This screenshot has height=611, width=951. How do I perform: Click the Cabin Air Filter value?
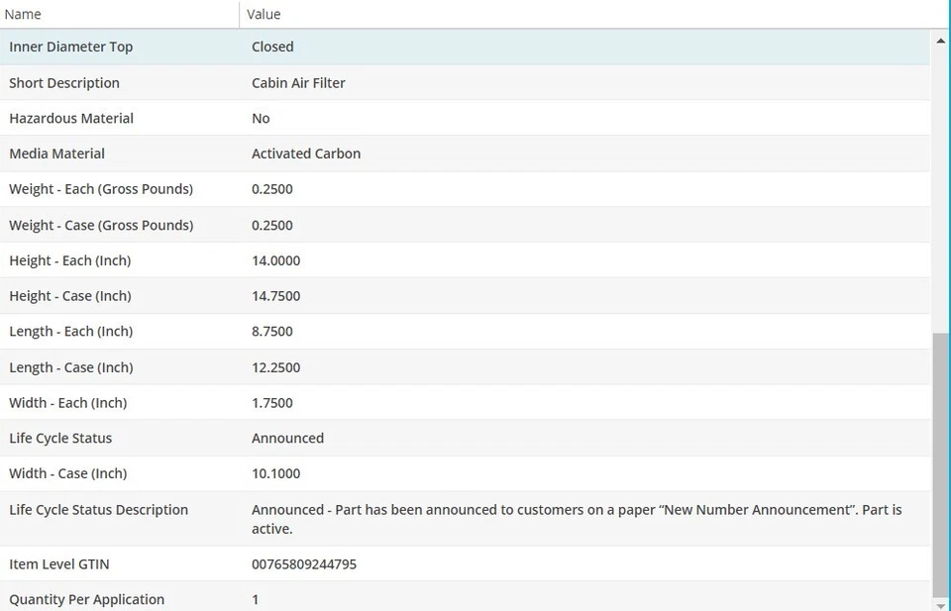[x=298, y=83]
